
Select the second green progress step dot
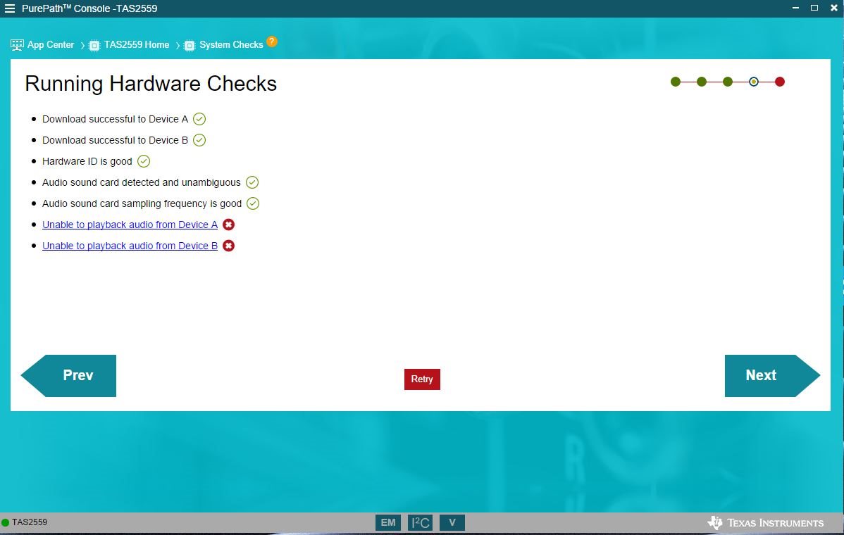coord(702,82)
